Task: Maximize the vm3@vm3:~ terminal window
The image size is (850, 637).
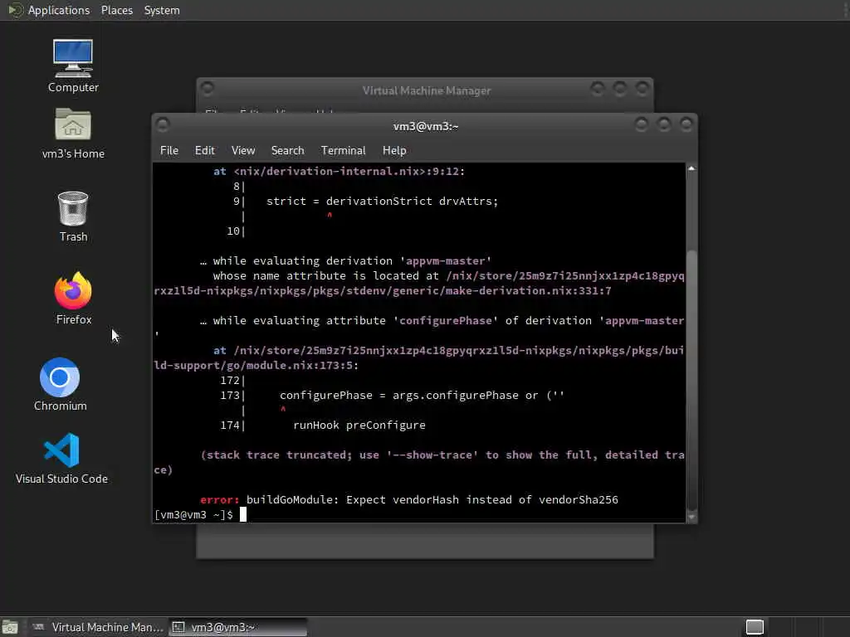Action: (664, 125)
